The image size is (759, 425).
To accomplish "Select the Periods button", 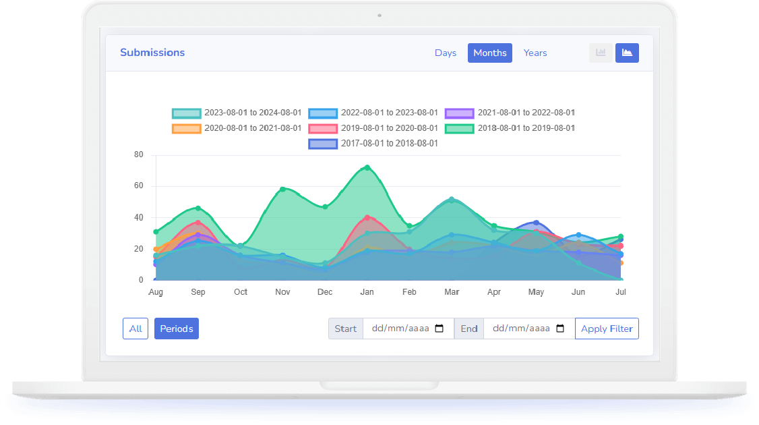I will click(x=177, y=329).
